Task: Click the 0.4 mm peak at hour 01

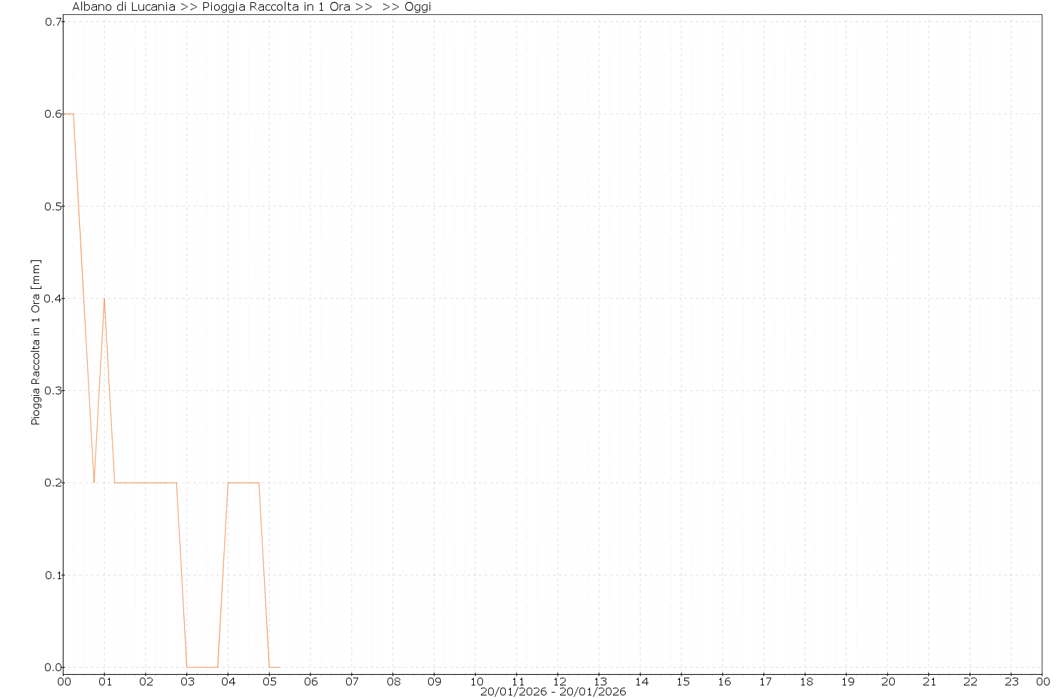Action: click(x=104, y=299)
